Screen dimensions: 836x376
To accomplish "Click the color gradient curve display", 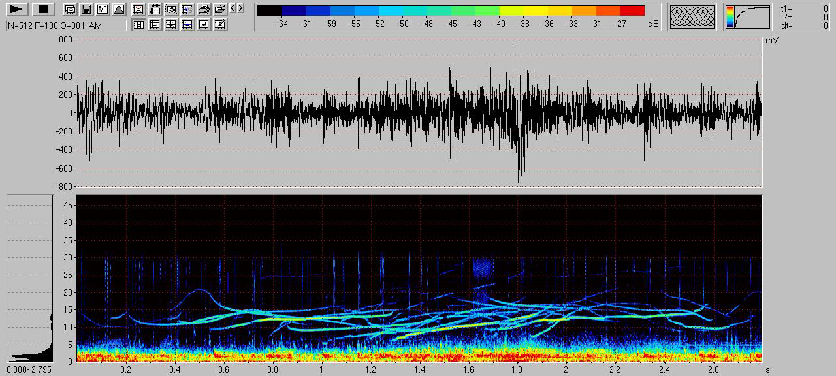I will click(x=747, y=17).
